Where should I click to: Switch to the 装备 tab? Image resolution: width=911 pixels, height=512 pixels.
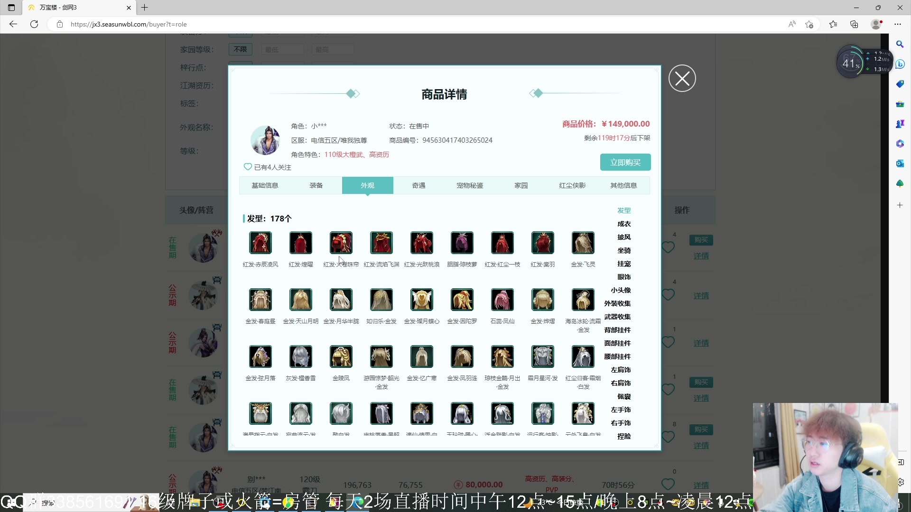point(316,185)
